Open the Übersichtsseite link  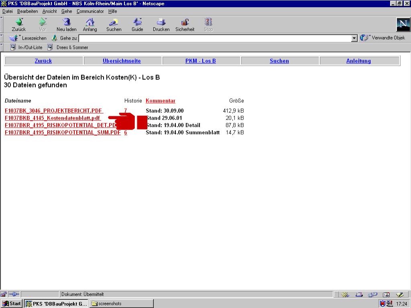click(122, 61)
